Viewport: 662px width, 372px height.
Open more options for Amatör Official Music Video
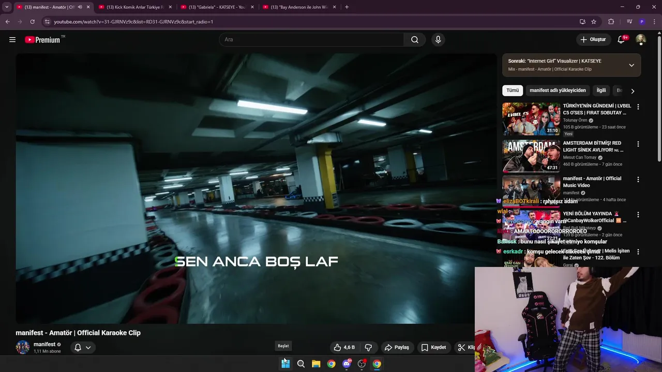pyautogui.click(x=638, y=180)
